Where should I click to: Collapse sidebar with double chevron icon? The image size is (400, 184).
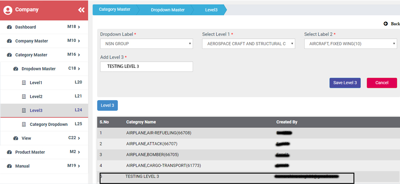81,10
